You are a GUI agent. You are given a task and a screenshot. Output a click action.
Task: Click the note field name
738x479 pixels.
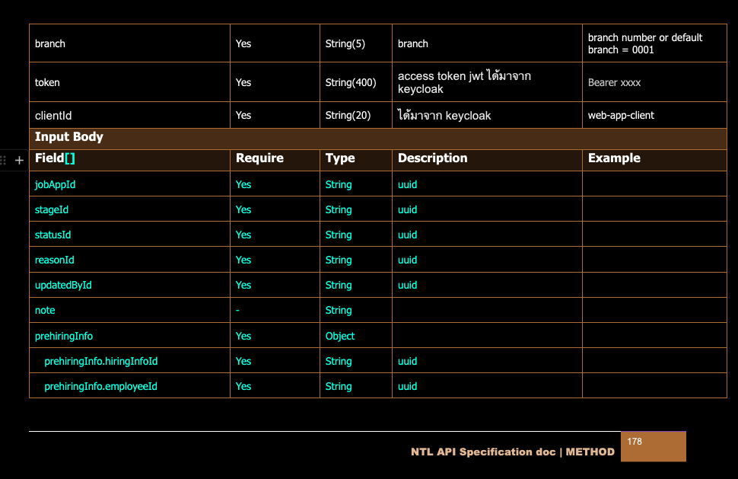pyautogui.click(x=45, y=310)
